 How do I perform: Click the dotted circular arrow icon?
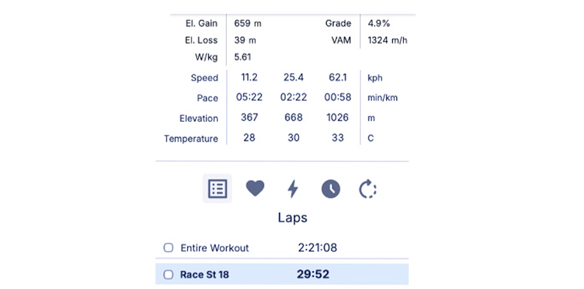coord(368,188)
